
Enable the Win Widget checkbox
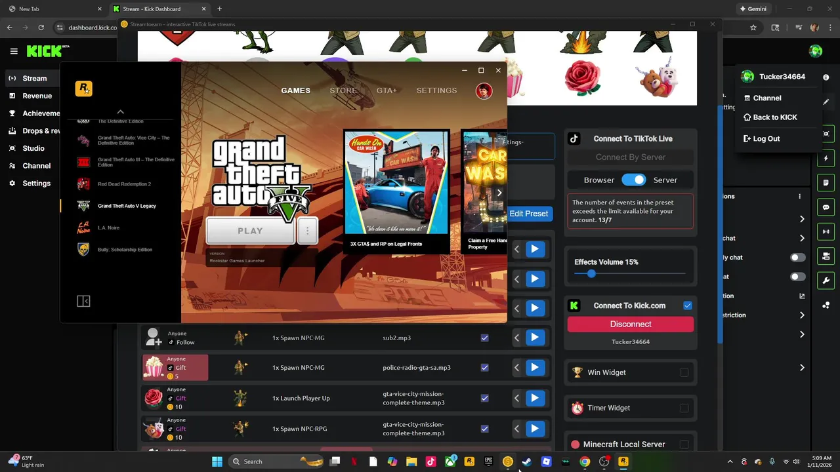click(x=684, y=372)
